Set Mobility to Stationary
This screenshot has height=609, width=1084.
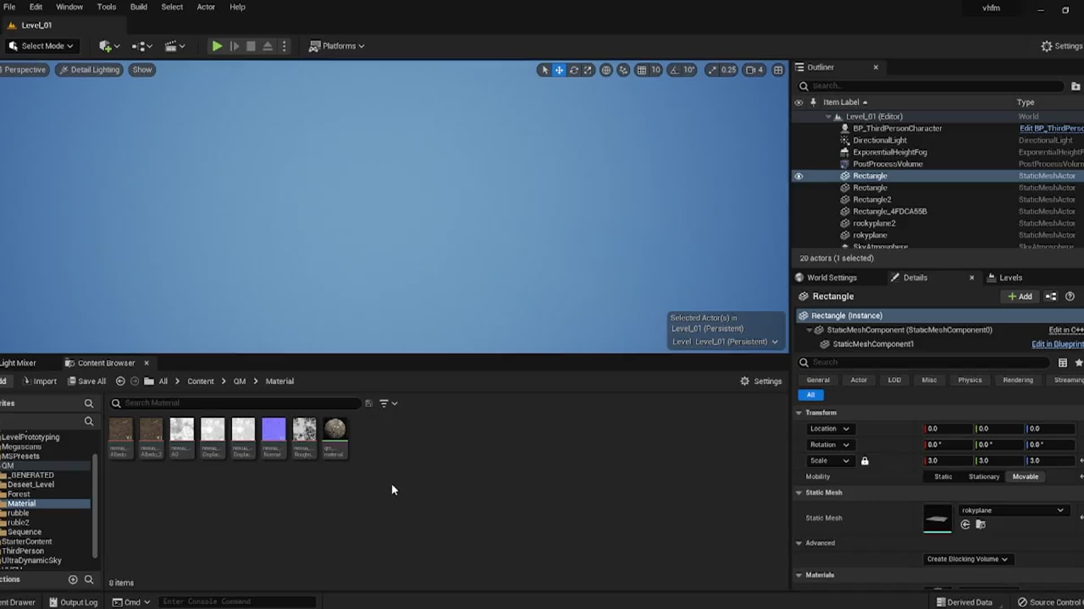[984, 476]
